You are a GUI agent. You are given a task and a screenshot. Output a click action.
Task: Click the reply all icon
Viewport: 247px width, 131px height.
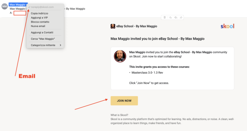click(176, 18)
